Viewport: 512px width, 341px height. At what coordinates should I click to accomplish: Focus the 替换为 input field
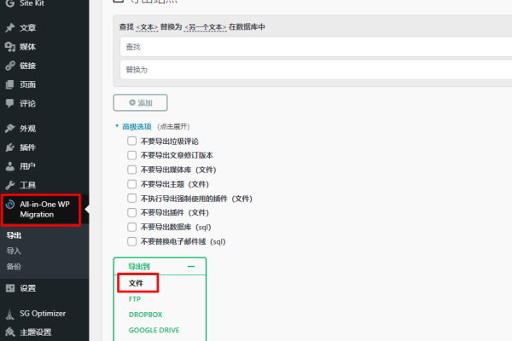coord(316,70)
